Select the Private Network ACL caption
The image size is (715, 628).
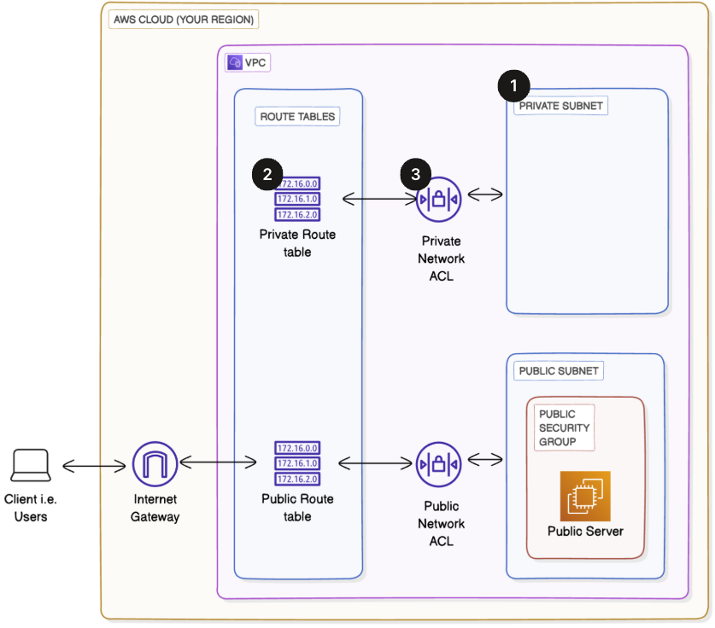coord(441,259)
